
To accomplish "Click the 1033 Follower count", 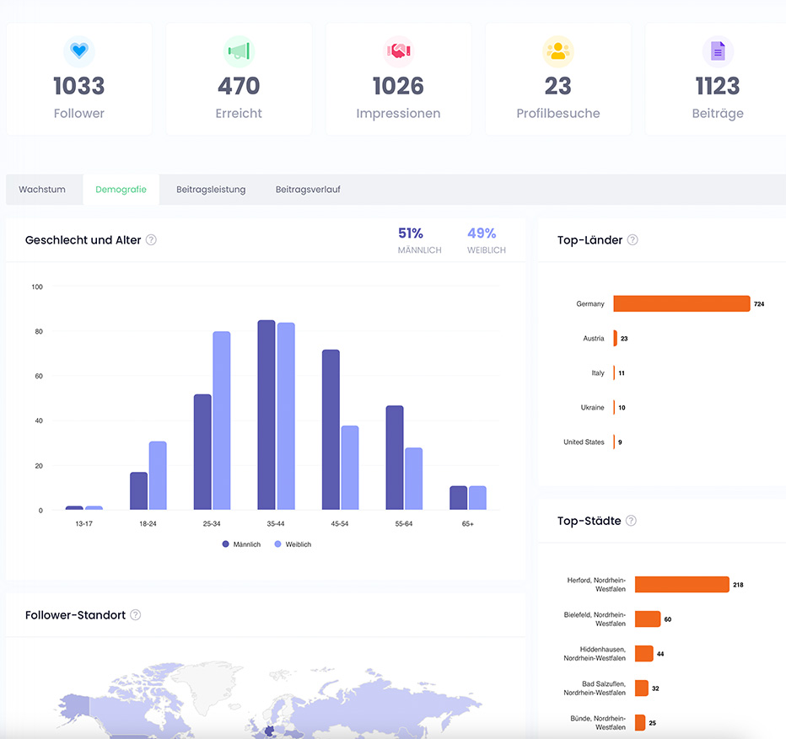I will (x=79, y=86).
